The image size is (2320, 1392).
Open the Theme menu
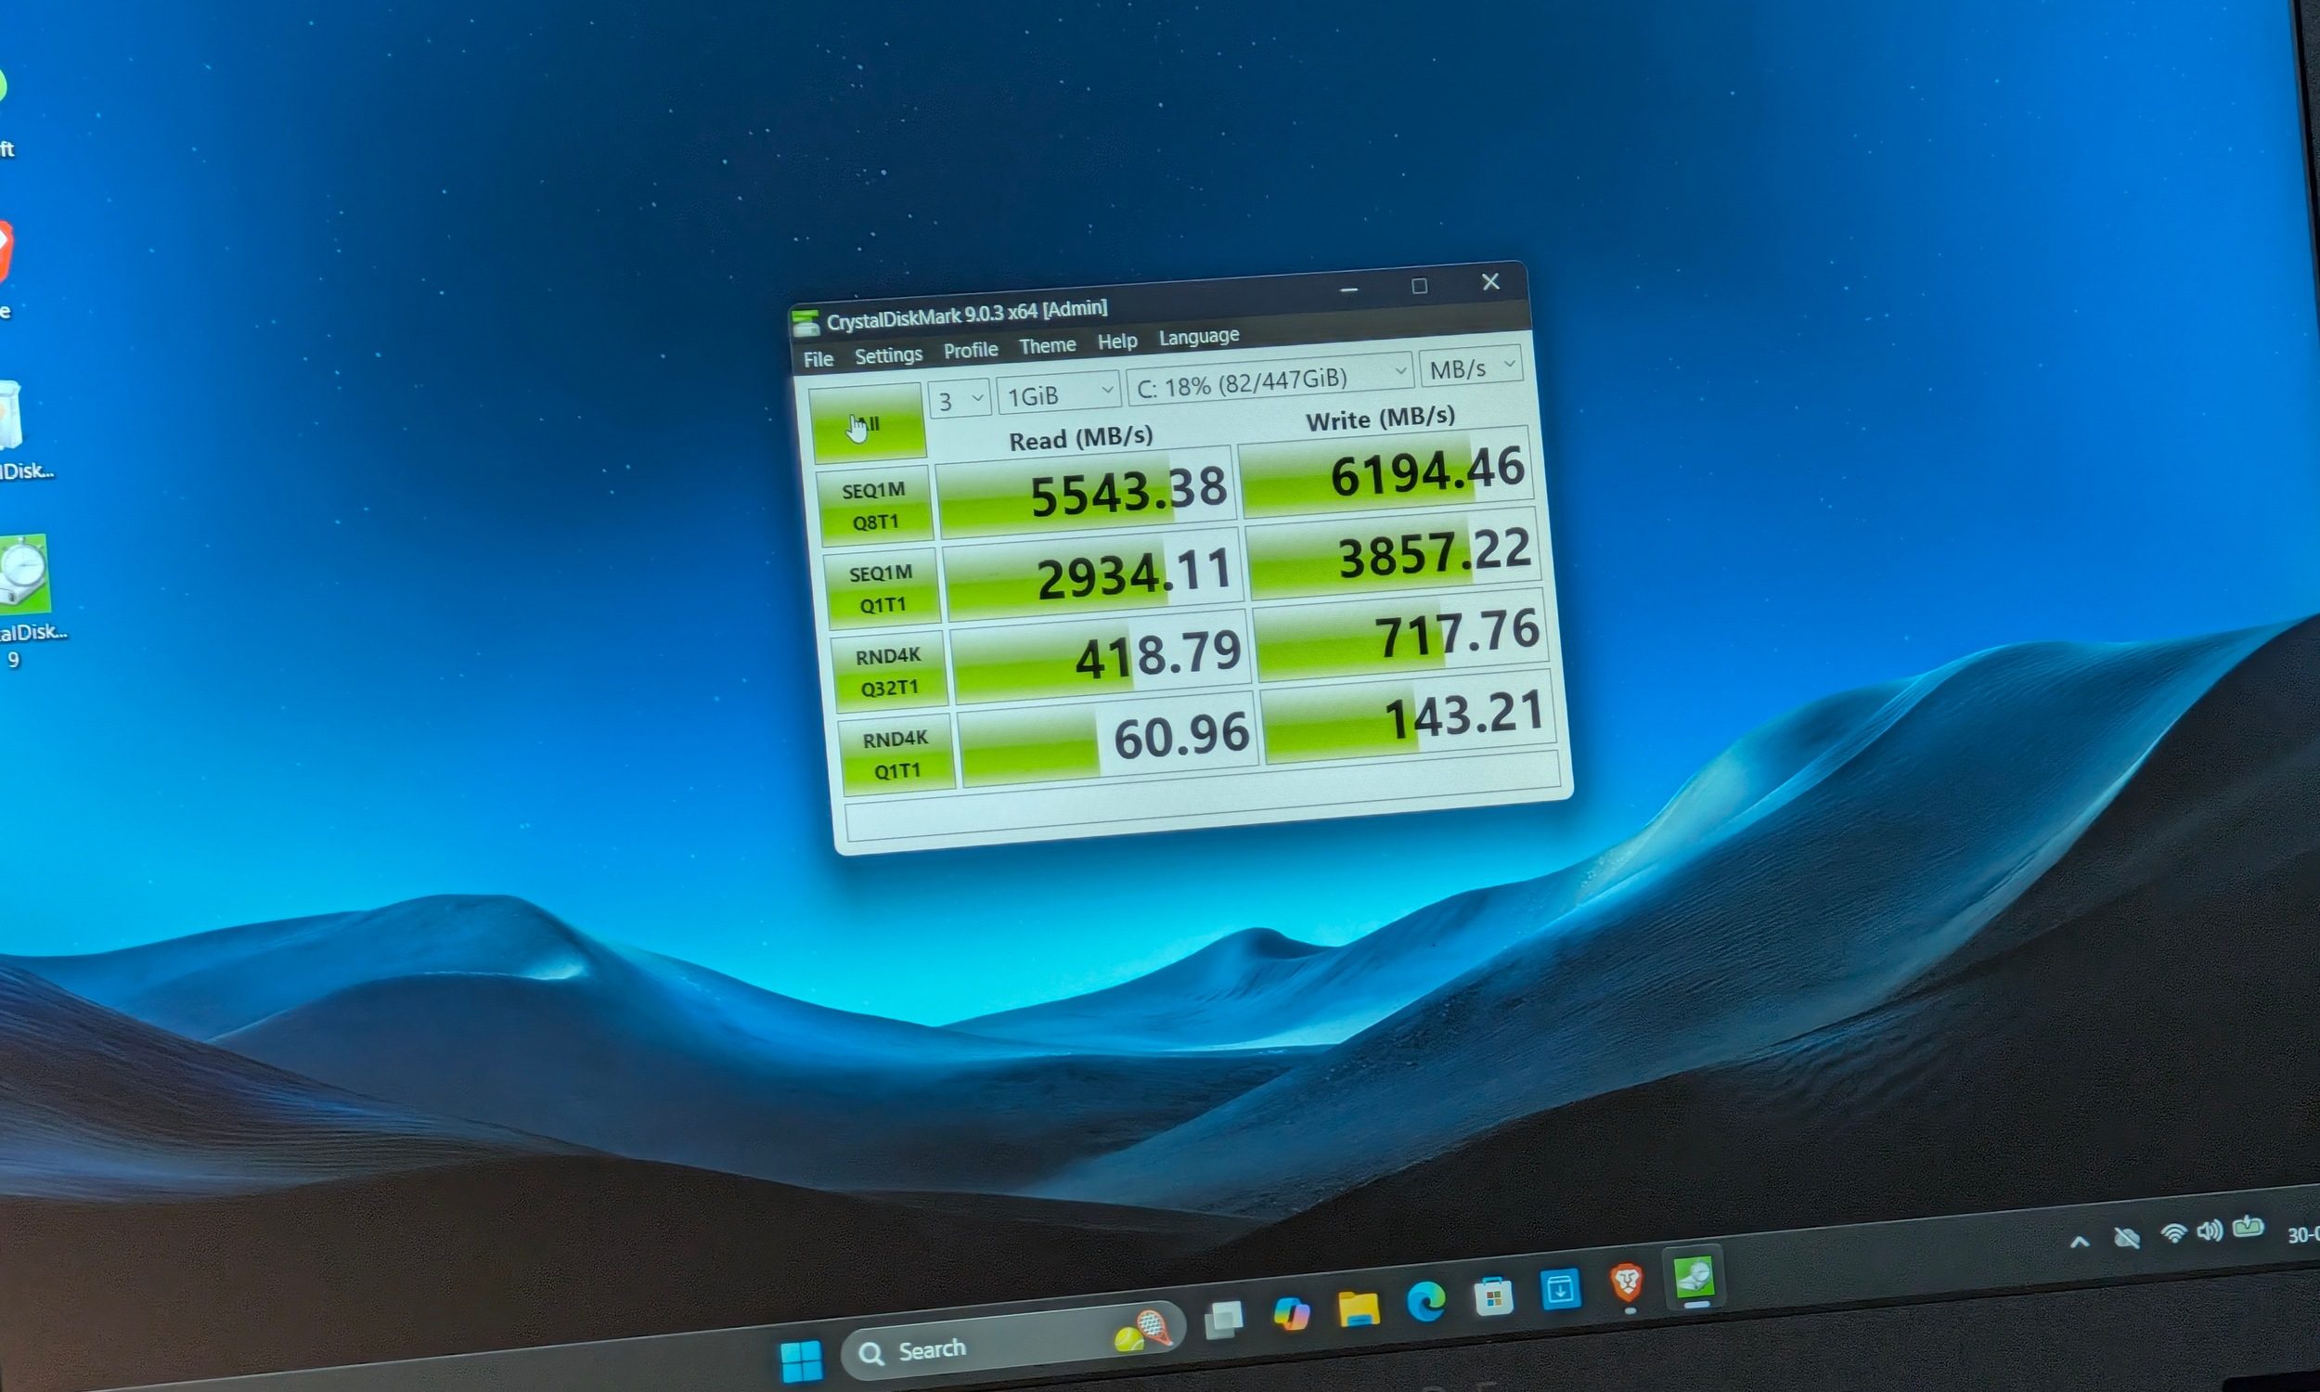pos(1048,345)
